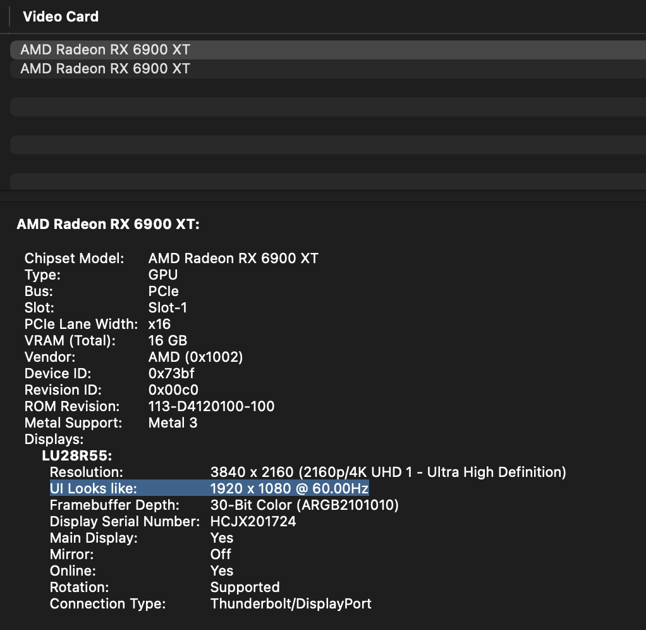The image size is (646, 630).
Task: Select the second unhighlighted AMD Radeon RX 6900 XT row
Action: 328,69
